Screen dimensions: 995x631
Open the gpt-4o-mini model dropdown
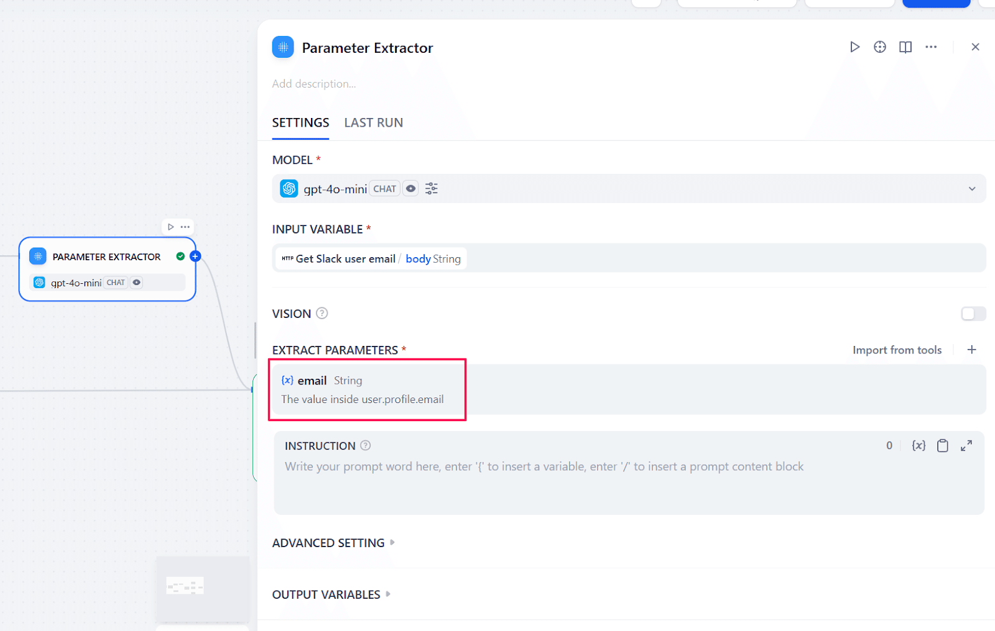(x=628, y=189)
